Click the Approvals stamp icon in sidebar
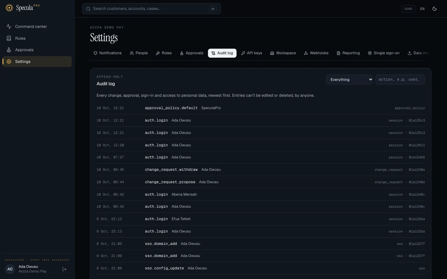Viewport: 447px width, 279px height. 9,50
